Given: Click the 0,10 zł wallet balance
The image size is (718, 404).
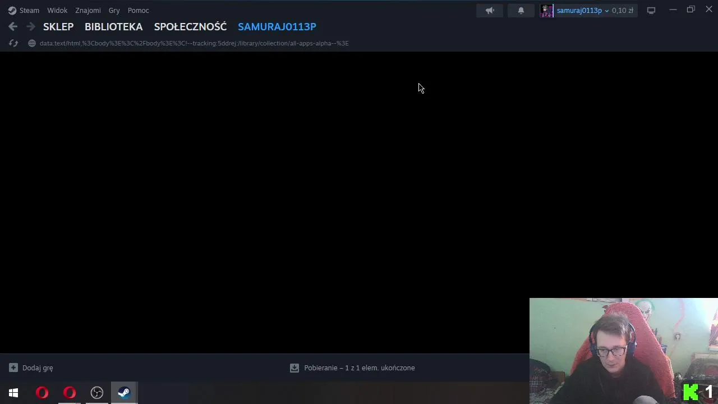Looking at the screenshot, I should coord(623,11).
